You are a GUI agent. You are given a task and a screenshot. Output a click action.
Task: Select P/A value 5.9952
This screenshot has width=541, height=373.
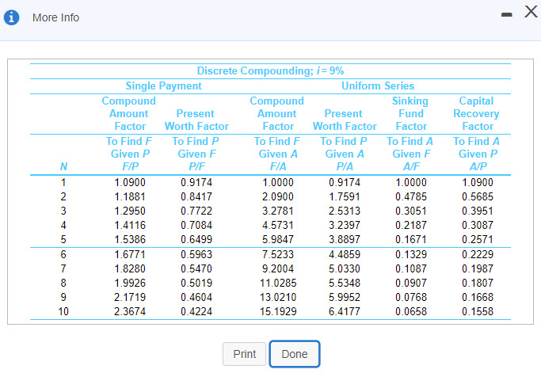click(345, 297)
